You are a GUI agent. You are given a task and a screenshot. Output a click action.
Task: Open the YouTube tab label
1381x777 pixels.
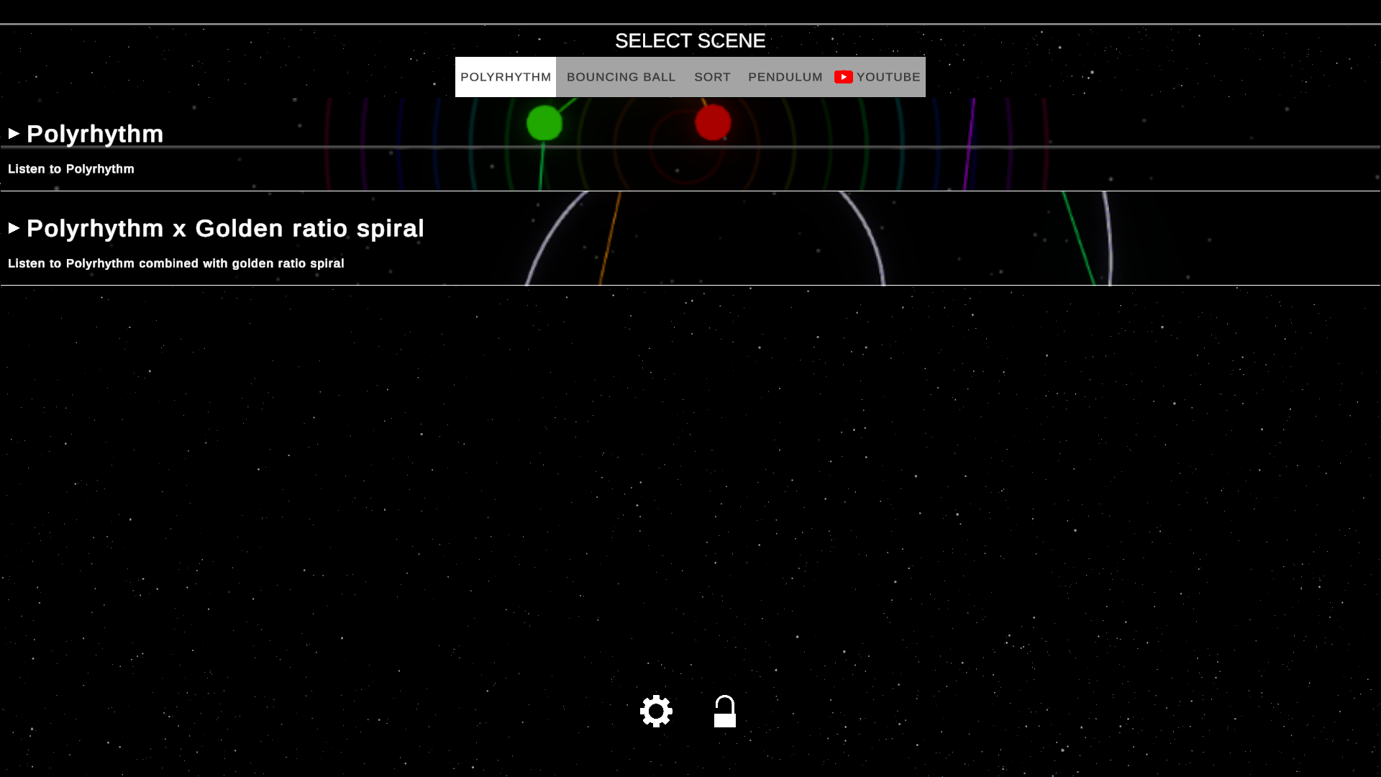(x=888, y=77)
